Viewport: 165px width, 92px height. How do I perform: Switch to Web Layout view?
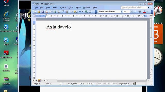click(x=36, y=80)
